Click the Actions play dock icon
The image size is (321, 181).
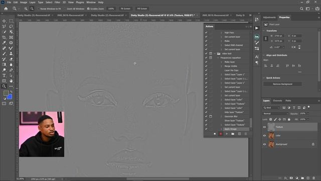257,28
